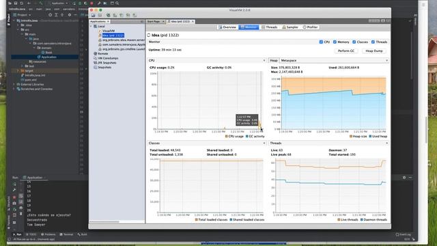
Task: Select Idea (pid 1322) application node
Action: [x=113, y=36]
